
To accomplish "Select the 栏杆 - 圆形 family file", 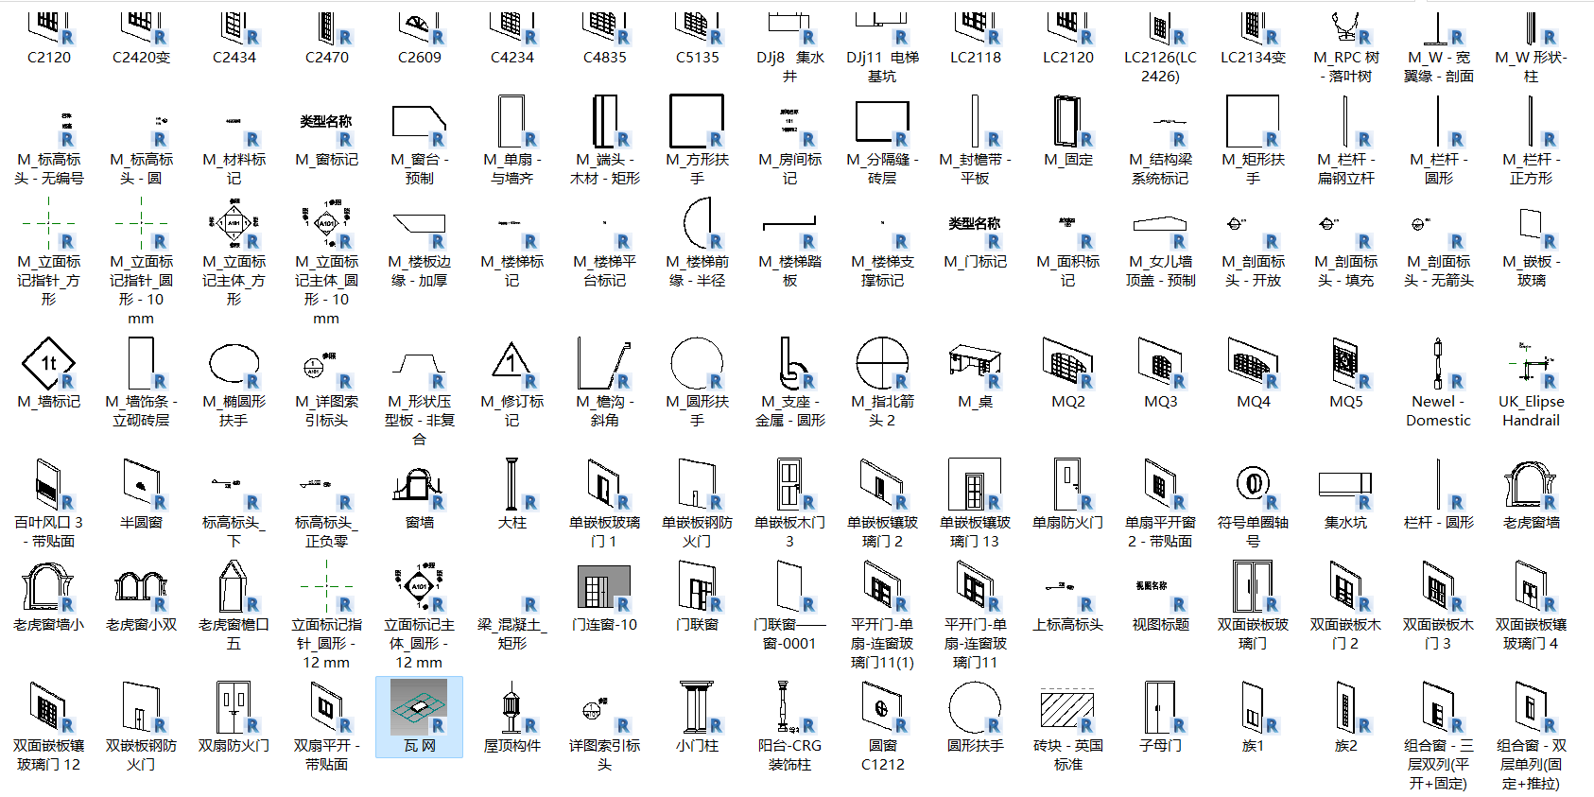I will (x=1438, y=494).
